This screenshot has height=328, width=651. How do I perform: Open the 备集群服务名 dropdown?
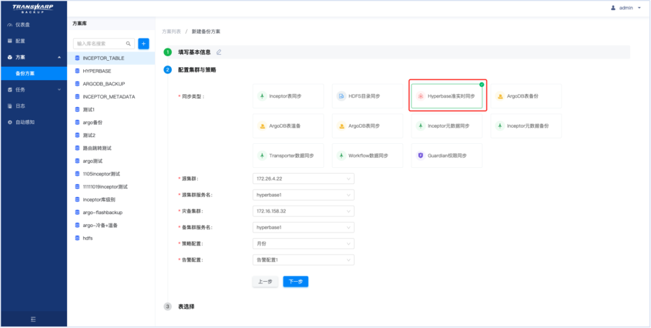coord(303,227)
